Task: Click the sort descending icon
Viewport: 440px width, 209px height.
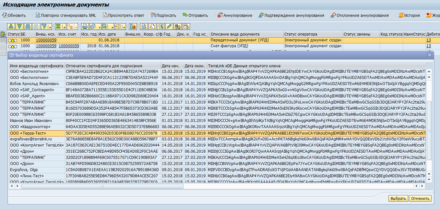Action: pyautogui.click(x=19, y=27)
